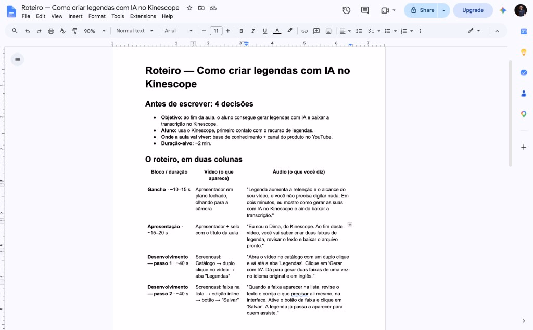The image size is (533, 330).
Task: Open the Google account avatar
Action: point(520,10)
